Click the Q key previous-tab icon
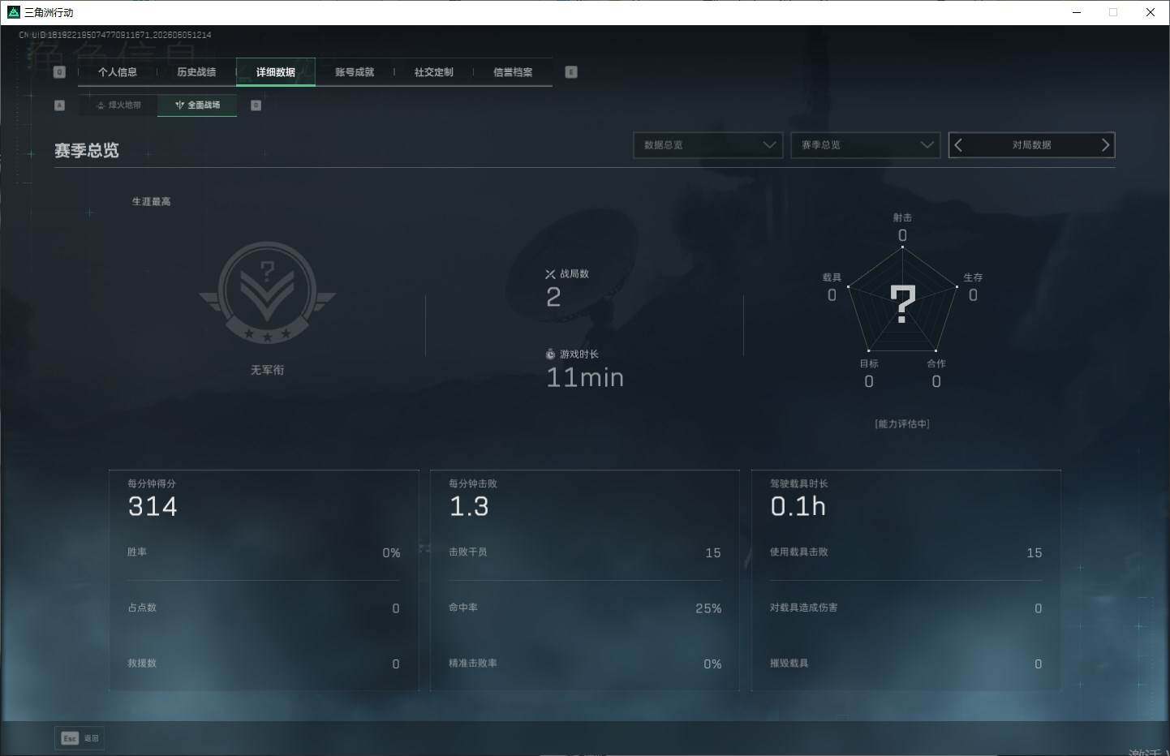Screen dimensions: 1170x756 tap(59, 72)
